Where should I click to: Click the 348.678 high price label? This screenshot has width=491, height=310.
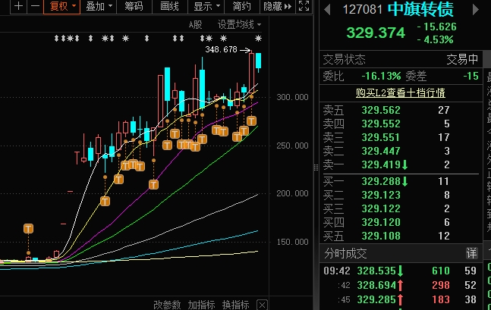tap(221, 49)
